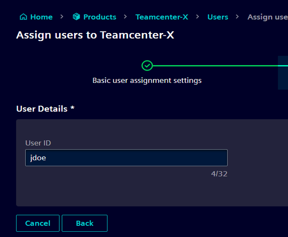
Task: Focus the User ID input field
Action: pos(126,158)
